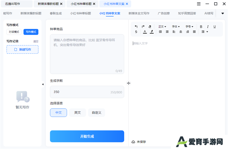Open the AI续写 feature tab
Viewport: 228px width, 149px height.
209,13
